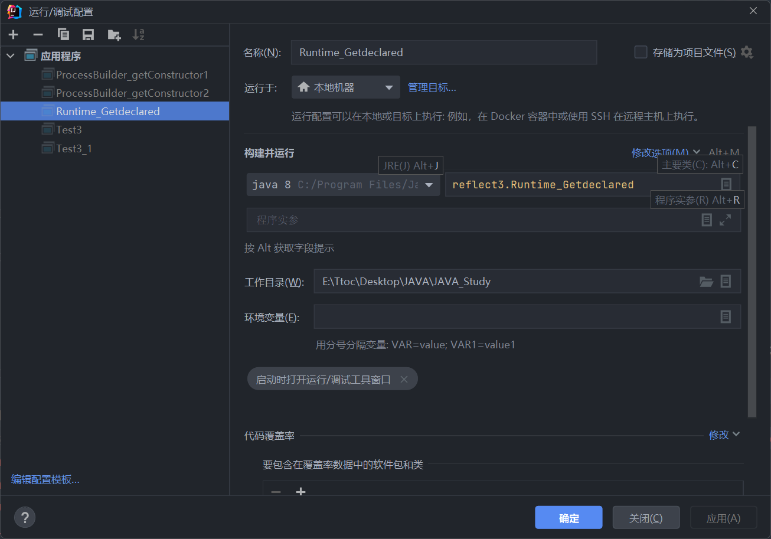The image size is (771, 539).
Task: Click the IntelliJ logo in title bar
Action: pos(14,11)
